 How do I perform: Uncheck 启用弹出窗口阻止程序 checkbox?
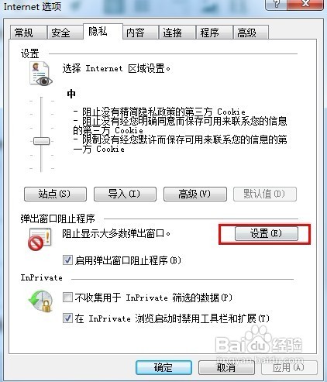pyautogui.click(x=67, y=260)
